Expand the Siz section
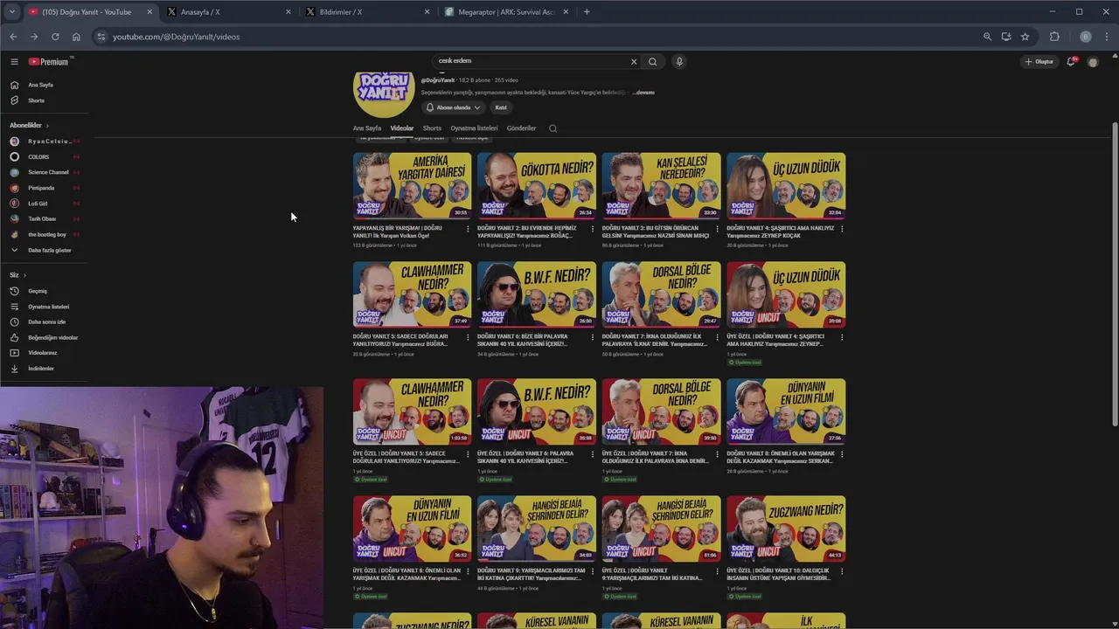 (17, 275)
